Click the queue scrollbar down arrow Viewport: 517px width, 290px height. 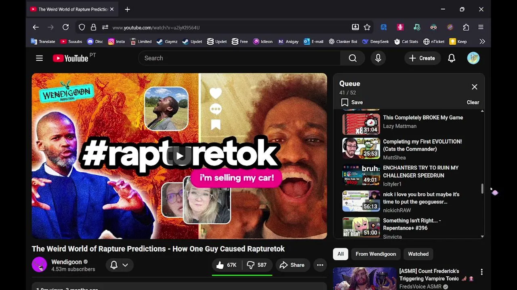pyautogui.click(x=482, y=236)
